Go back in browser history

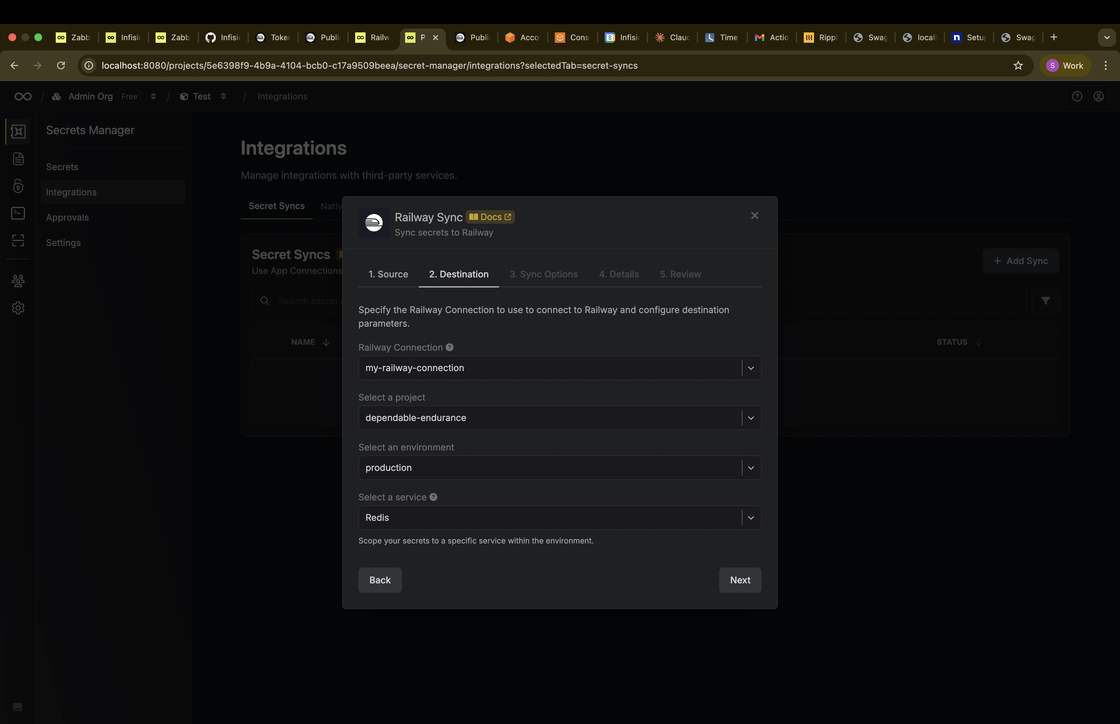click(14, 65)
